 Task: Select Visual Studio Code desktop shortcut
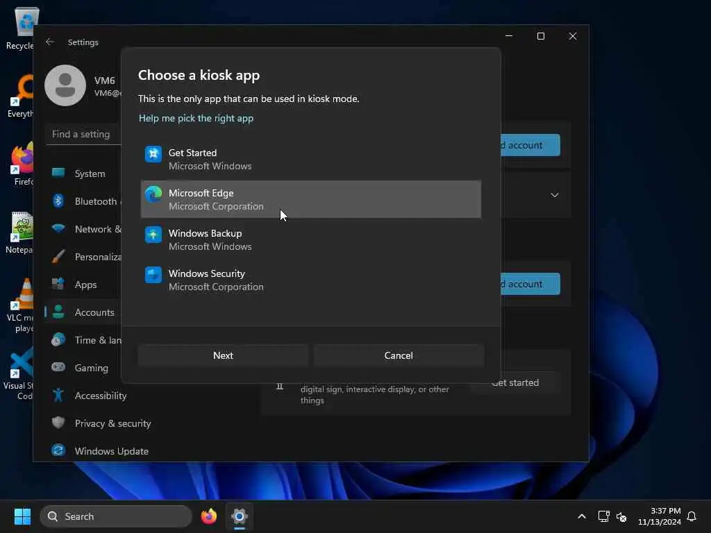(x=19, y=374)
